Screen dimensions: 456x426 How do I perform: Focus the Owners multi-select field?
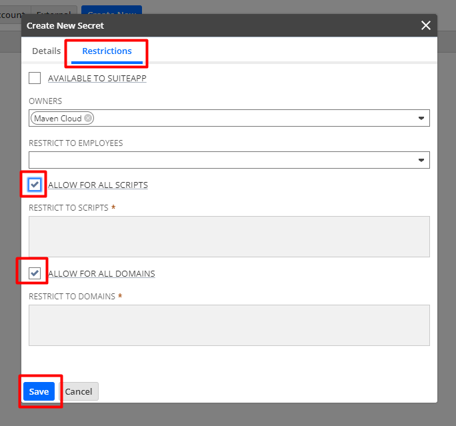coord(253,118)
